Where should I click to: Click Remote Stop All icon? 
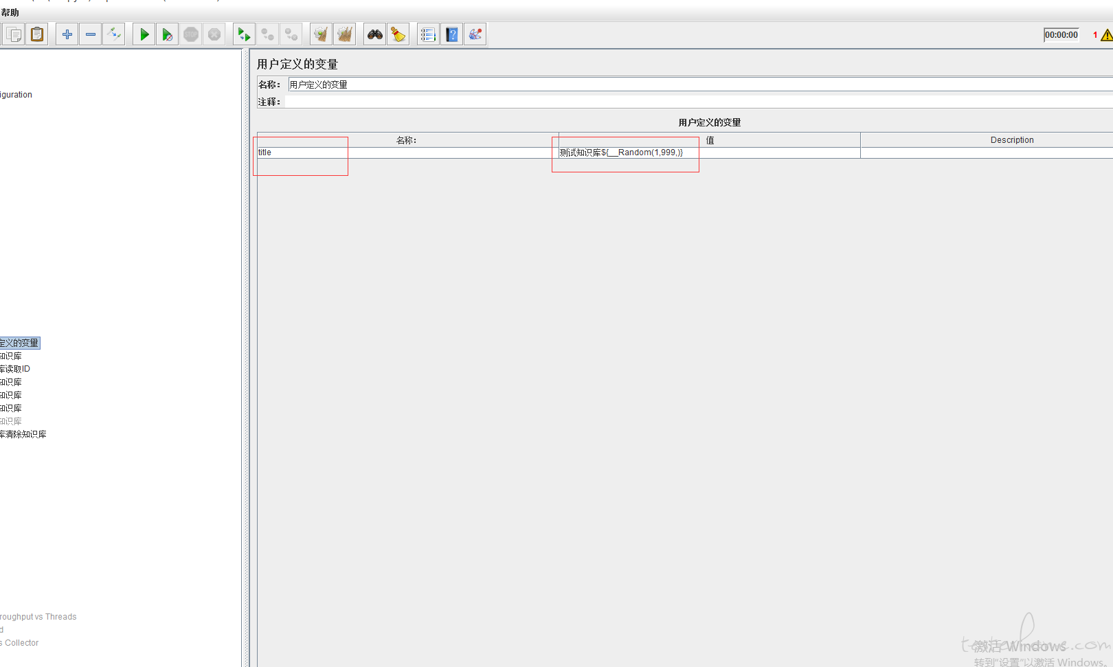[x=268, y=34]
